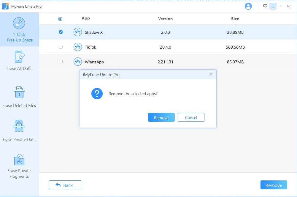Click version 2.21.131 cell
The image size is (297, 197).
click(x=165, y=62)
